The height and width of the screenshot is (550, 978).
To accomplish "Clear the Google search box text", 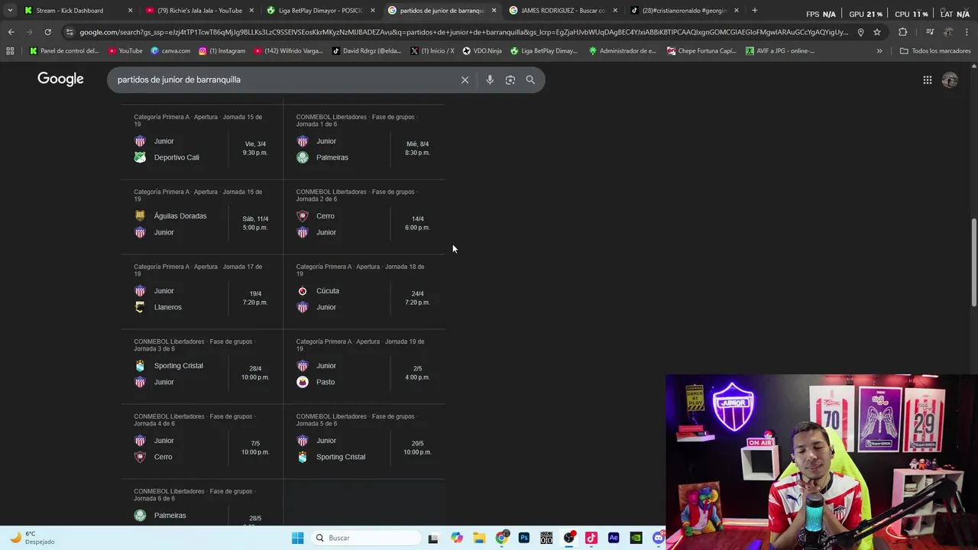I will pyautogui.click(x=465, y=79).
